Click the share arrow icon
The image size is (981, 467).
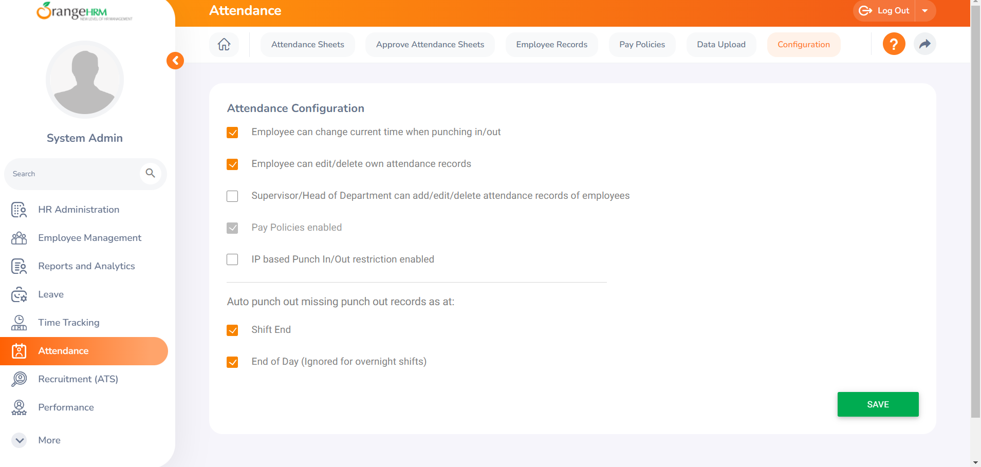(x=924, y=44)
